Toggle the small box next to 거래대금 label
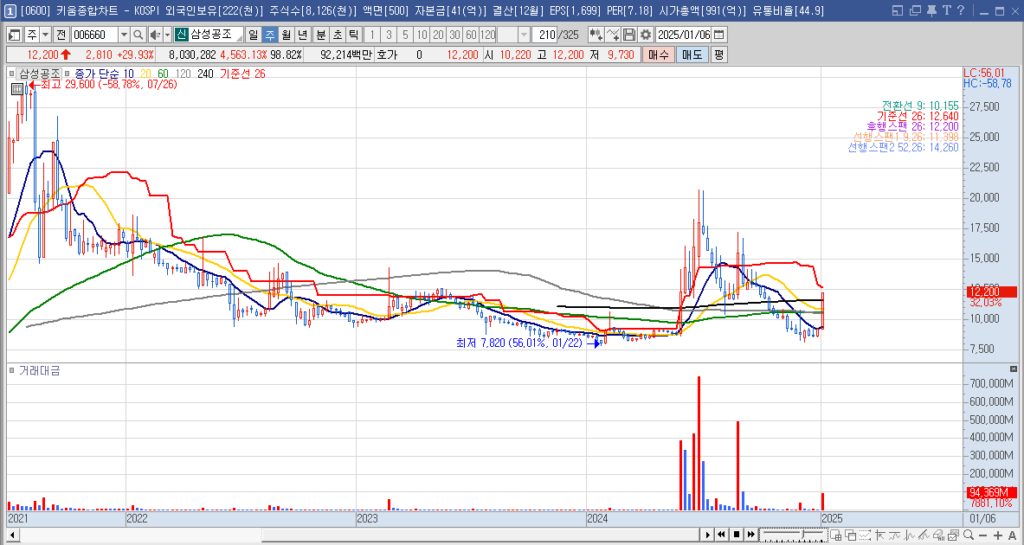The height and width of the screenshot is (545, 1024). [12, 371]
